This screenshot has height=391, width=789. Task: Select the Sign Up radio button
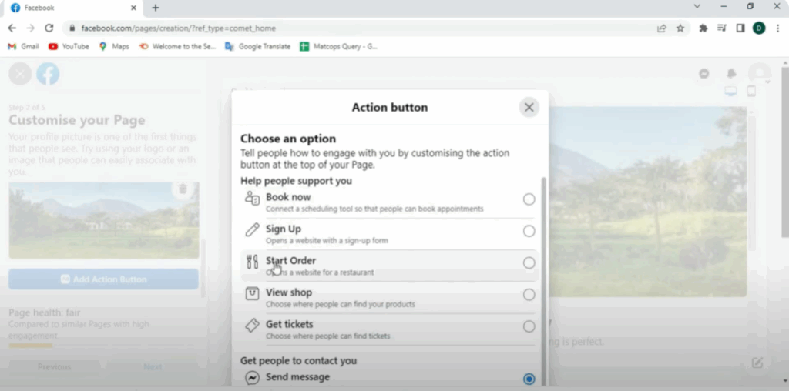(529, 231)
